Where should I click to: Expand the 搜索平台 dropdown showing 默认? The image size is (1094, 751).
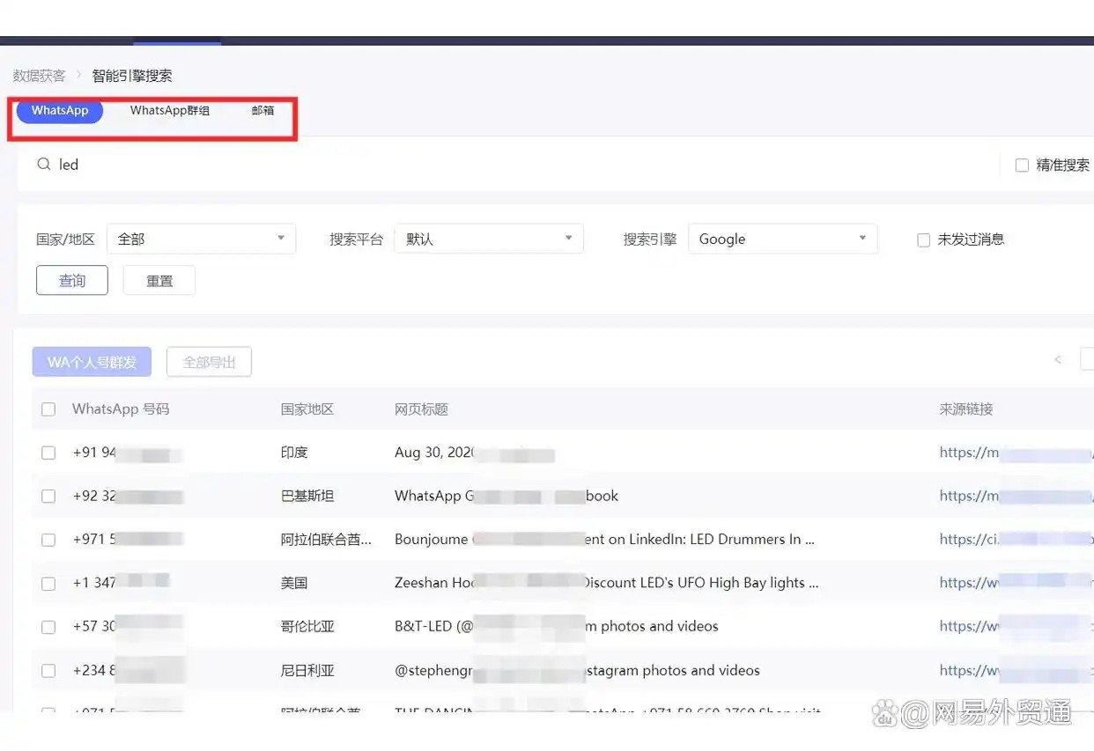[489, 239]
